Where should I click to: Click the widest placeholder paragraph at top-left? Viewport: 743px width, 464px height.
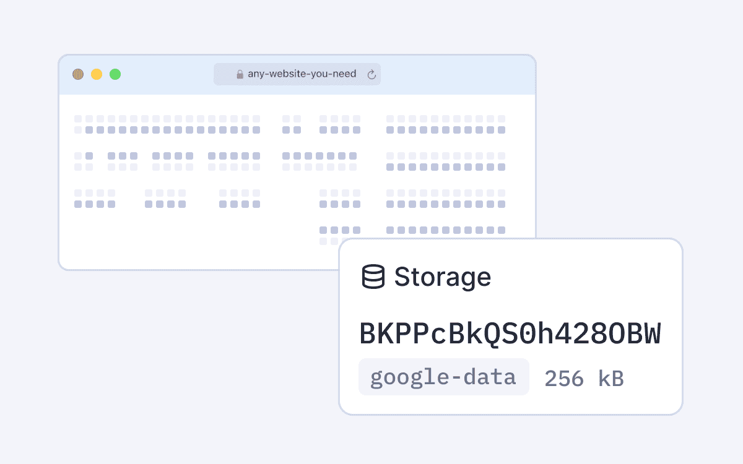pos(167,124)
